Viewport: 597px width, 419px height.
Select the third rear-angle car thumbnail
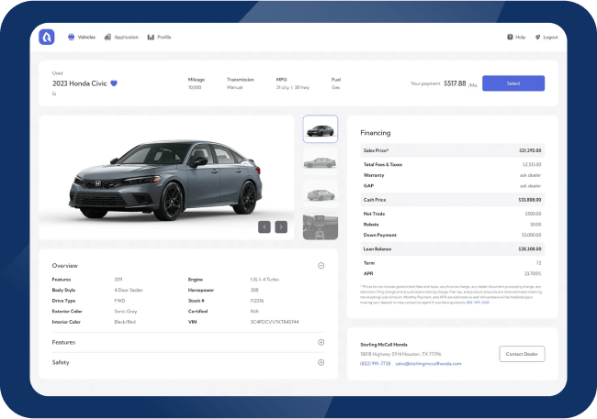321,194
